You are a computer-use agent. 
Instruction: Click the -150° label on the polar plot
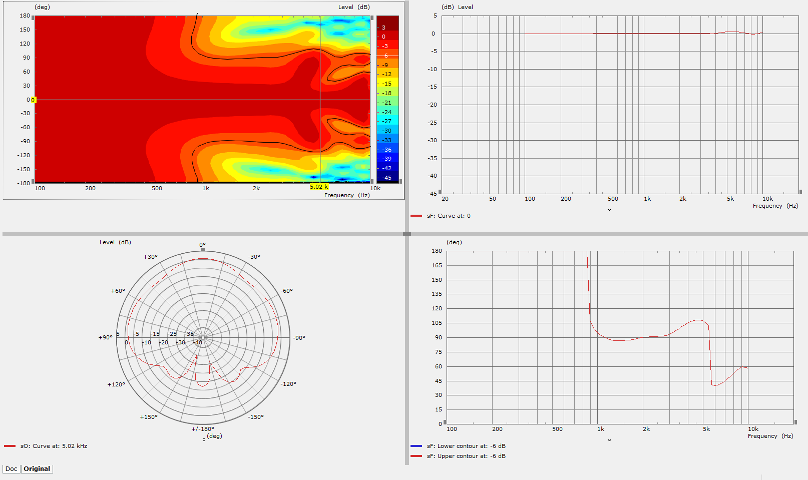pyautogui.click(x=256, y=417)
